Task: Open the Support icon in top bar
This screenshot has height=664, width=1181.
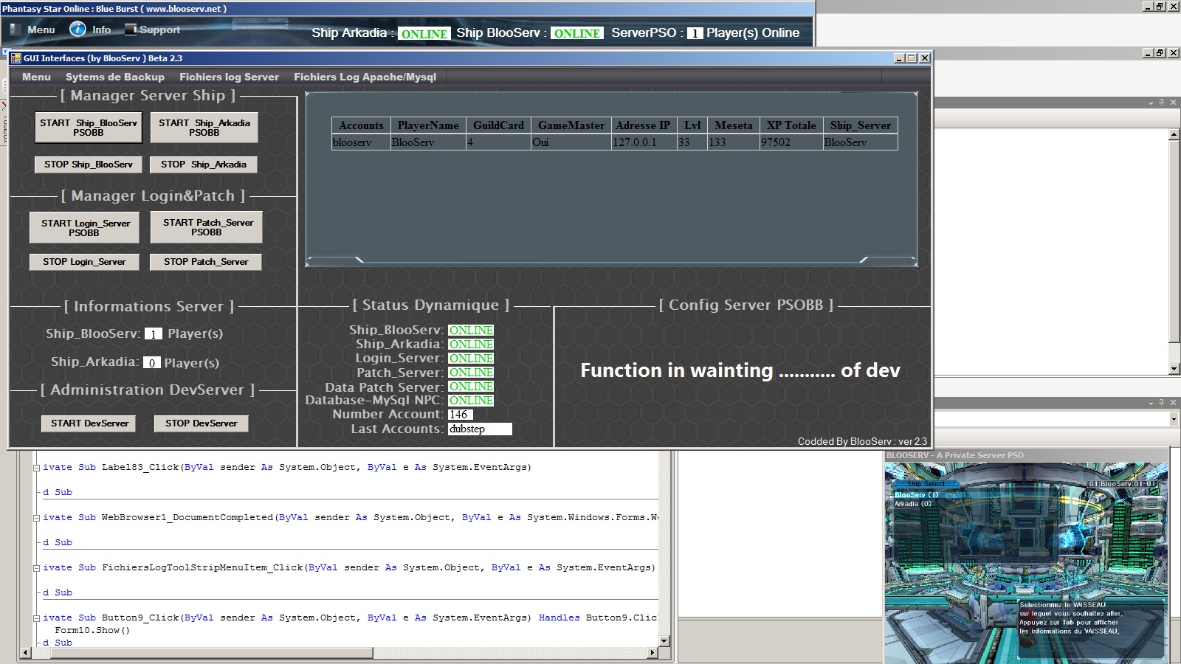Action: [x=131, y=30]
